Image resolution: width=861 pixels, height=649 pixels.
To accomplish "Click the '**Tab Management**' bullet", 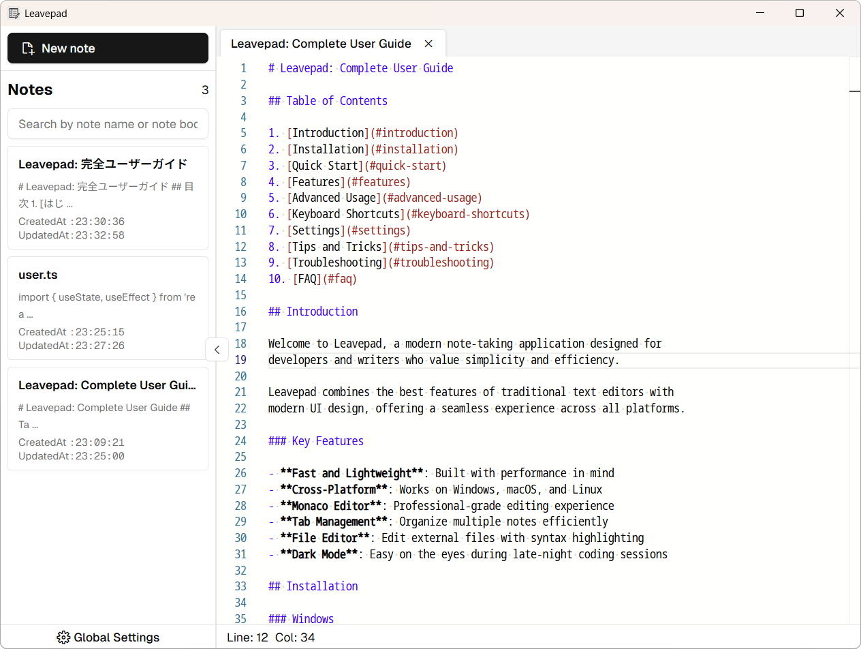I will tap(438, 522).
